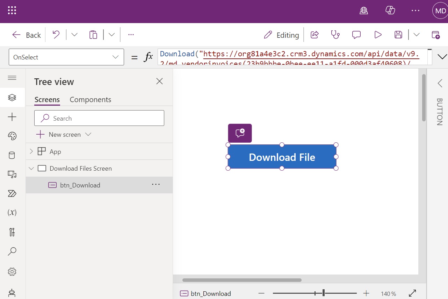Select the Screens tab

pos(47,100)
